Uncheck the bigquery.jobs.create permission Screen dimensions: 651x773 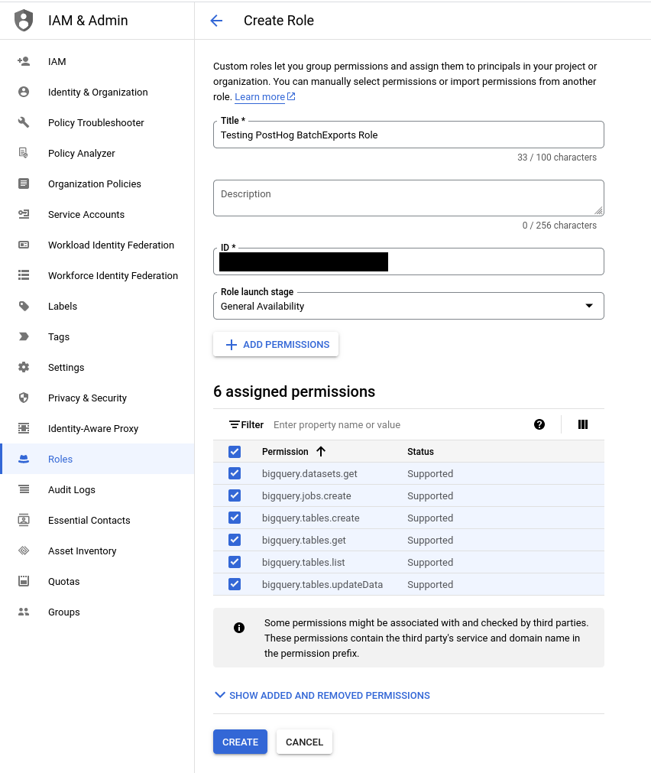234,495
